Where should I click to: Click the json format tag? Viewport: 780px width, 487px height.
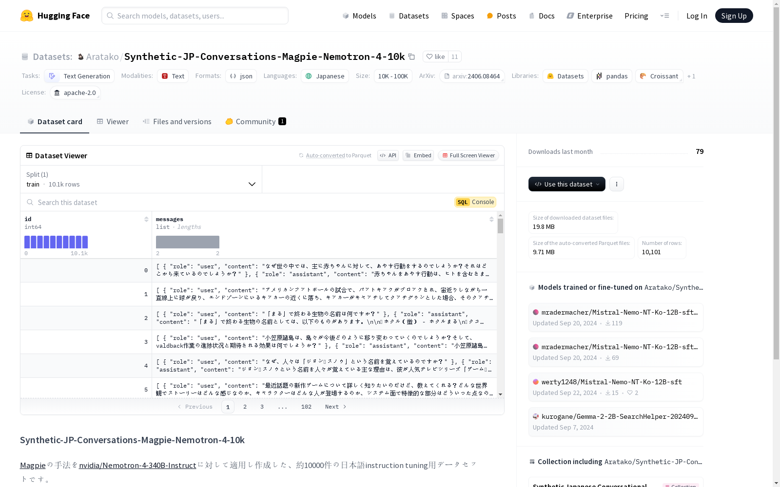tap(241, 76)
